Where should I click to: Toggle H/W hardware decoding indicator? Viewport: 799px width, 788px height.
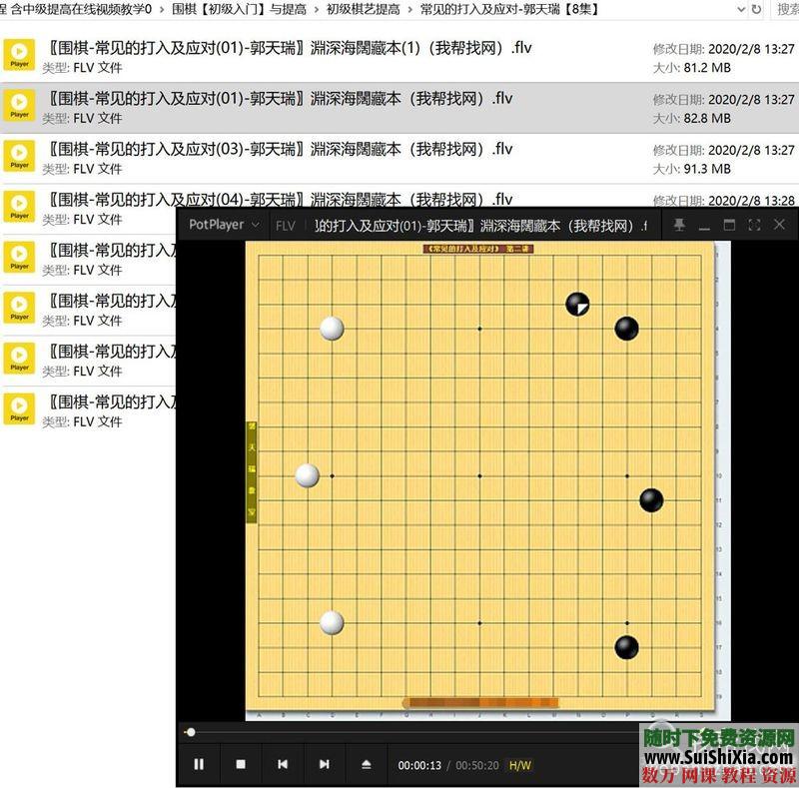click(x=520, y=764)
